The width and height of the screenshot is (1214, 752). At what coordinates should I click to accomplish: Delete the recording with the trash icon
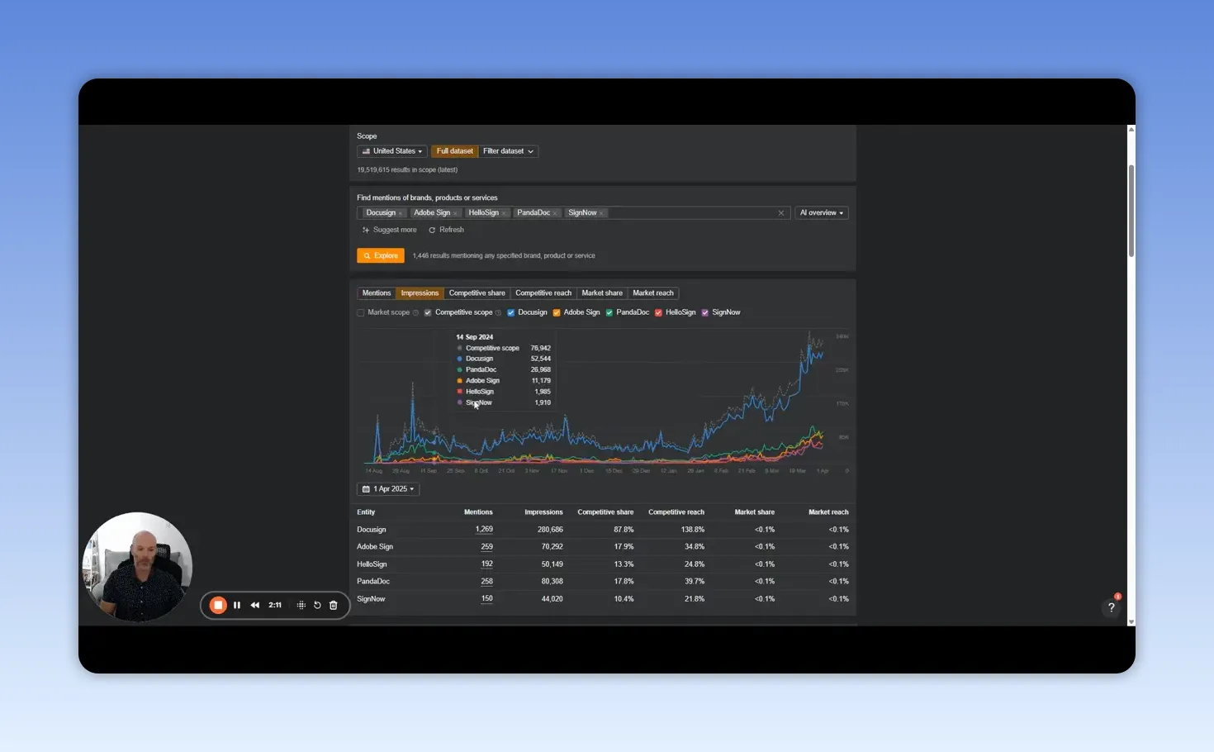click(x=334, y=605)
